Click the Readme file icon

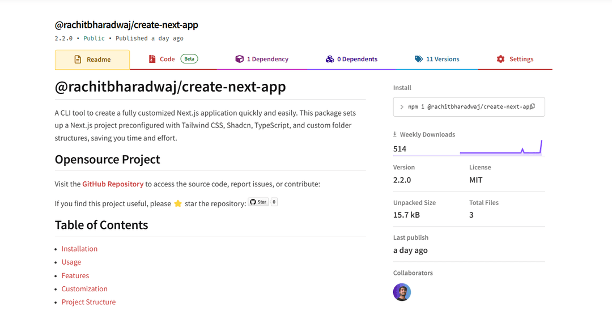(x=78, y=60)
